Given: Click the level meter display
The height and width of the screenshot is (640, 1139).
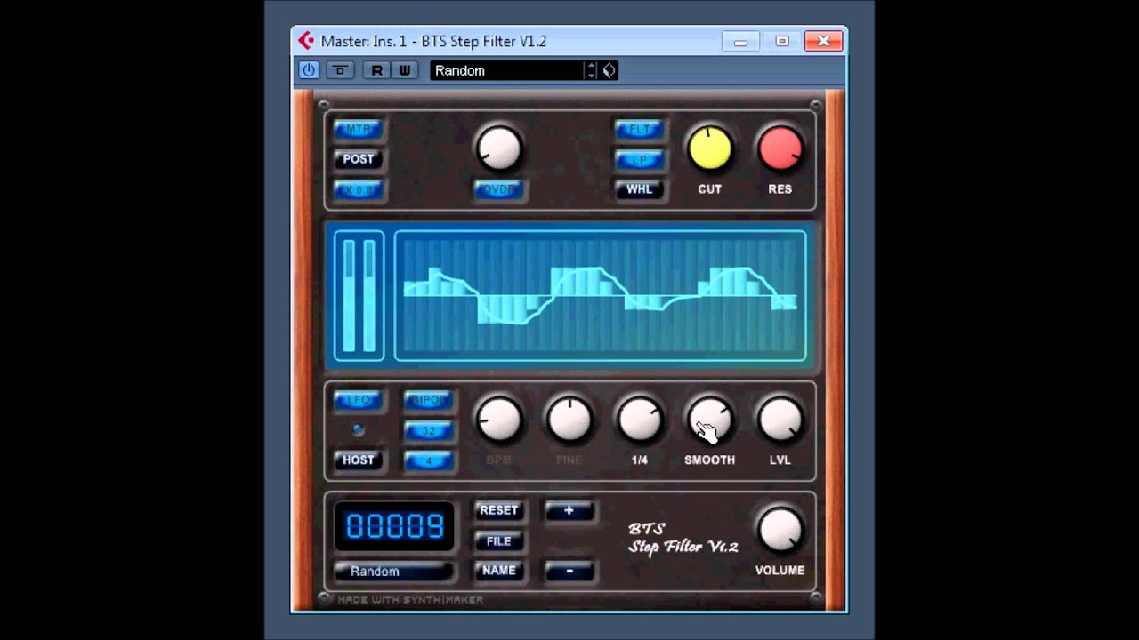Looking at the screenshot, I should [x=359, y=296].
